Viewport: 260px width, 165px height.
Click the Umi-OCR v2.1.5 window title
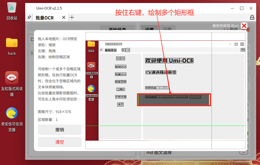coord(49,8)
